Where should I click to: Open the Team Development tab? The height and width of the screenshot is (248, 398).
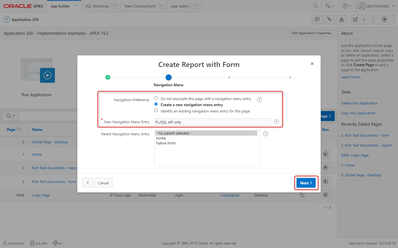pos(140,6)
